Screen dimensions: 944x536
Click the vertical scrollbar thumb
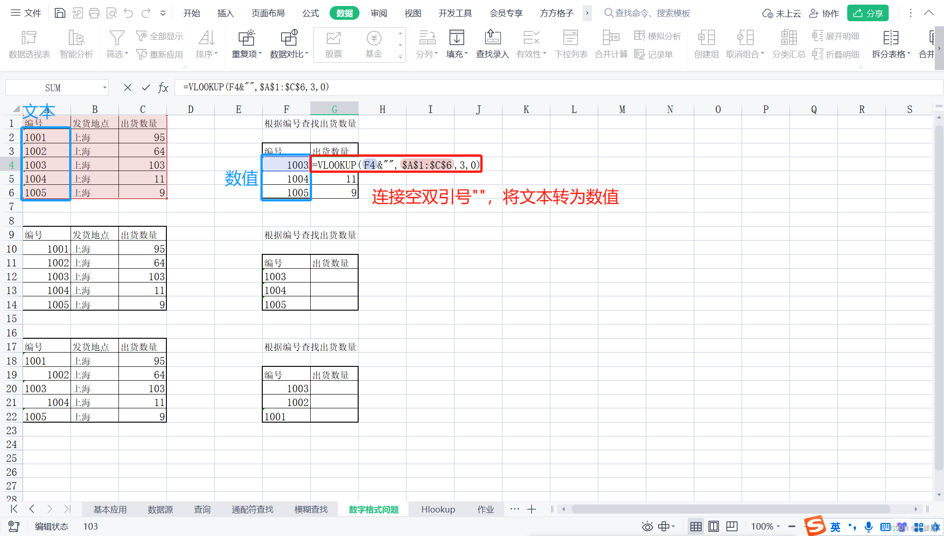click(x=939, y=297)
